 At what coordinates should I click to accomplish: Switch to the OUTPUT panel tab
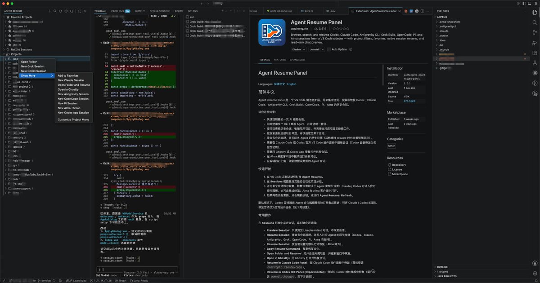[140, 11]
